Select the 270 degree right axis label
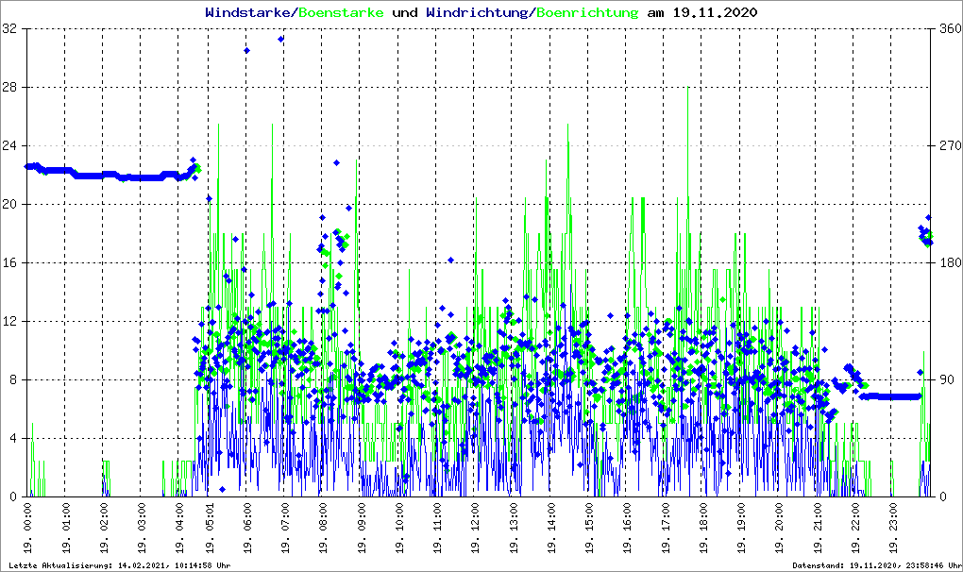 tap(947, 146)
